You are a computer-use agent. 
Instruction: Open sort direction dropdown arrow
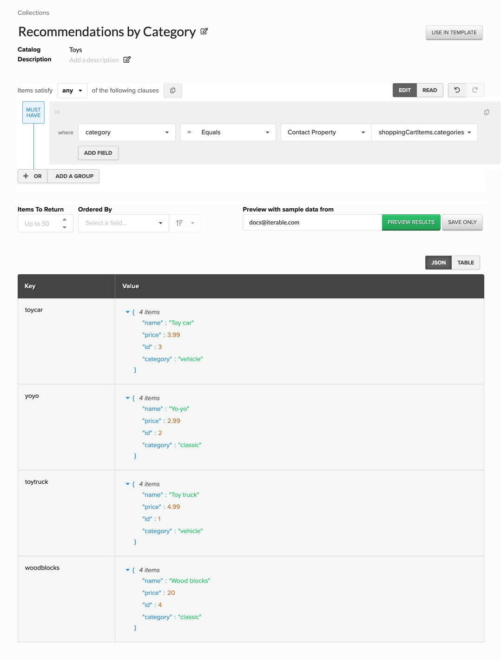192,223
